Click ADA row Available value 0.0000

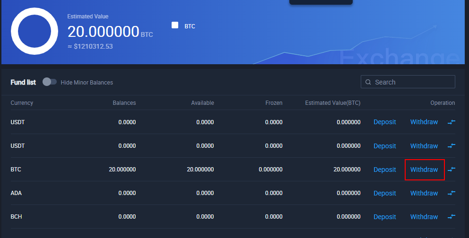tap(205, 193)
